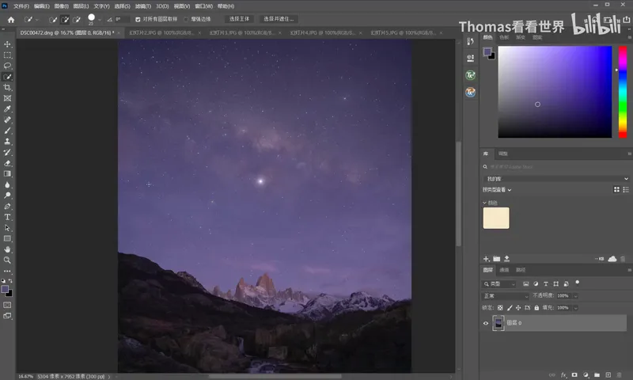Hide 图层 0 using the eye icon
Screen dimensions: 633x380
486,323
